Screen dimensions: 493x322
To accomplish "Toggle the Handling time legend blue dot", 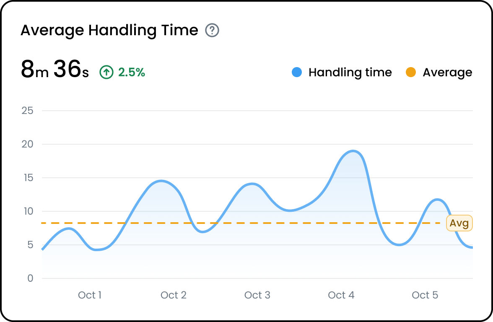I will point(296,72).
